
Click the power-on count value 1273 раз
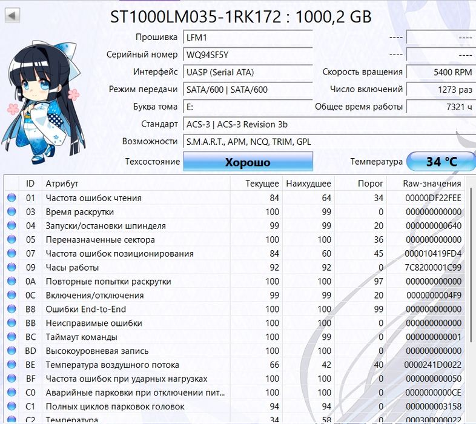tap(441, 90)
